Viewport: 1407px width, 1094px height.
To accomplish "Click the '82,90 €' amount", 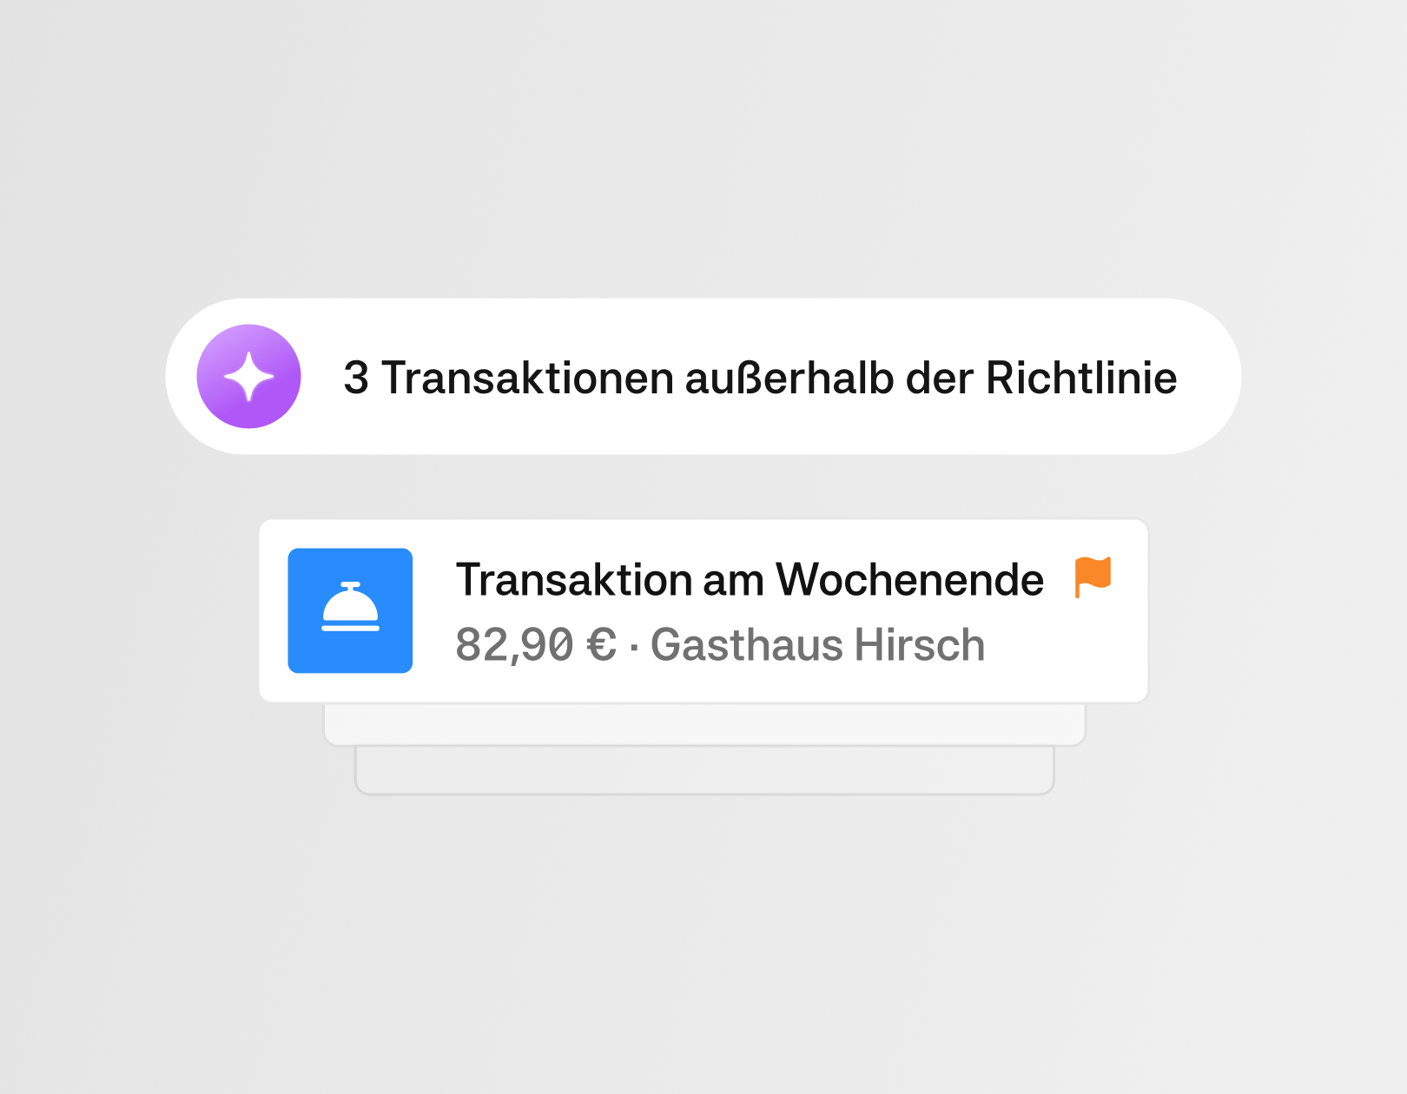I will click(x=536, y=645).
